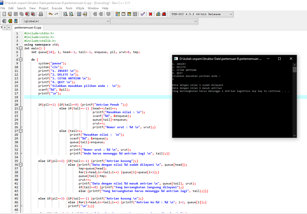This screenshot has width=307, height=214.
Task: Click the Compile toolbar icon
Action: pos(118,14)
